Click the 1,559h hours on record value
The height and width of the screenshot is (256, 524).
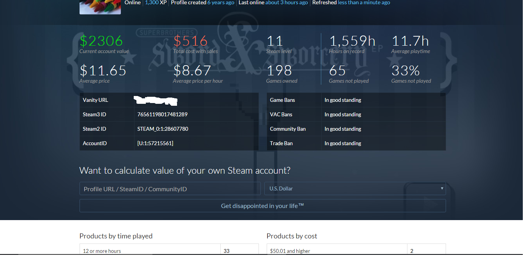(352, 41)
